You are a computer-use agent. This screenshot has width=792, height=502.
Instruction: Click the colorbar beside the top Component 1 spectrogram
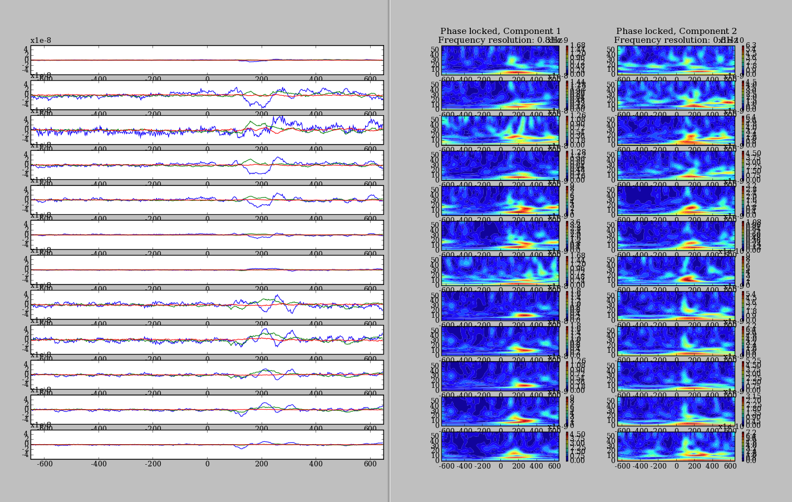[567, 60]
